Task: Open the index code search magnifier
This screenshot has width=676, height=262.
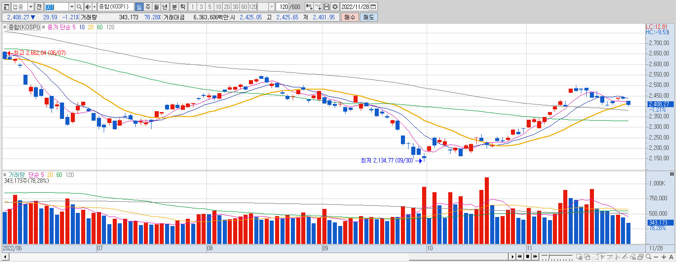Action: click(79, 7)
